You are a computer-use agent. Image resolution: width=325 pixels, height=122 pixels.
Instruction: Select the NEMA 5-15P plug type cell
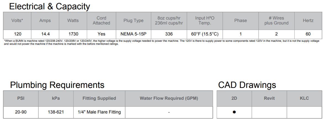pyautogui.click(x=133, y=34)
